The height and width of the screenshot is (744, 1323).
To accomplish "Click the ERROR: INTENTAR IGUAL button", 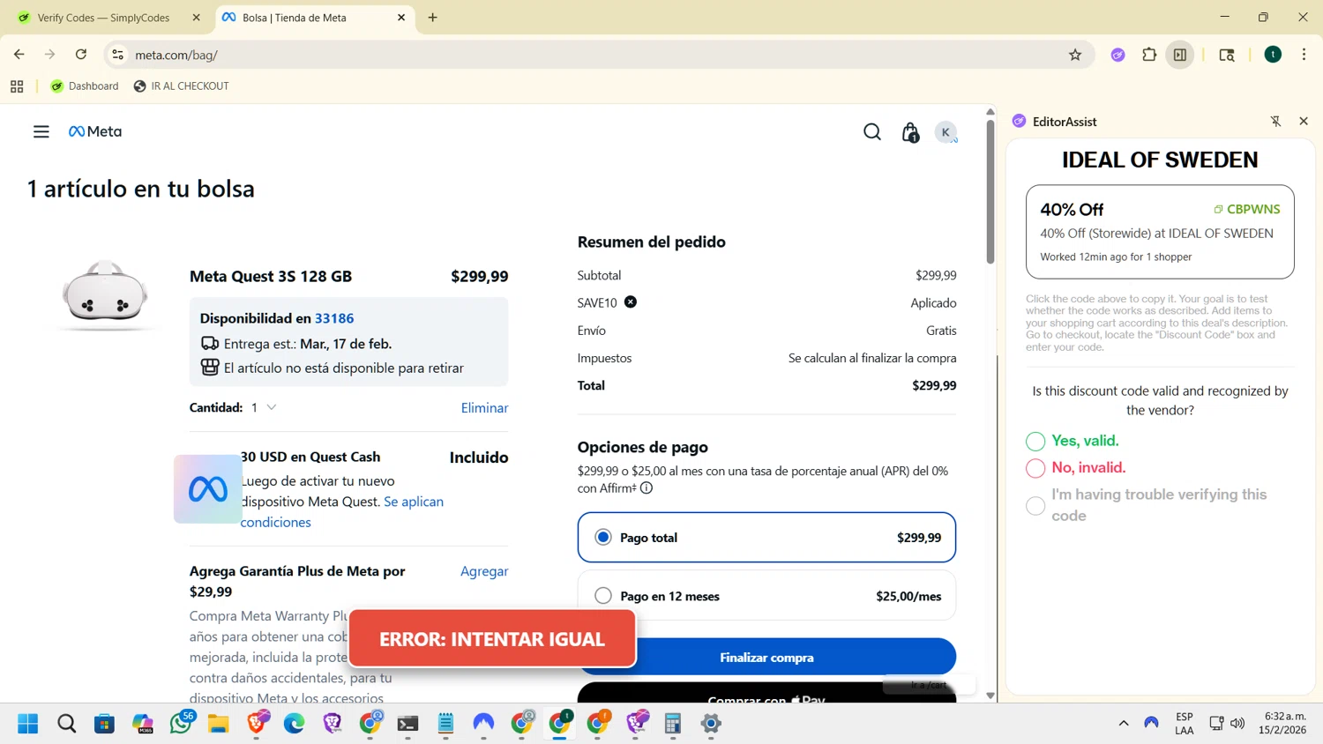I will pyautogui.click(x=492, y=639).
